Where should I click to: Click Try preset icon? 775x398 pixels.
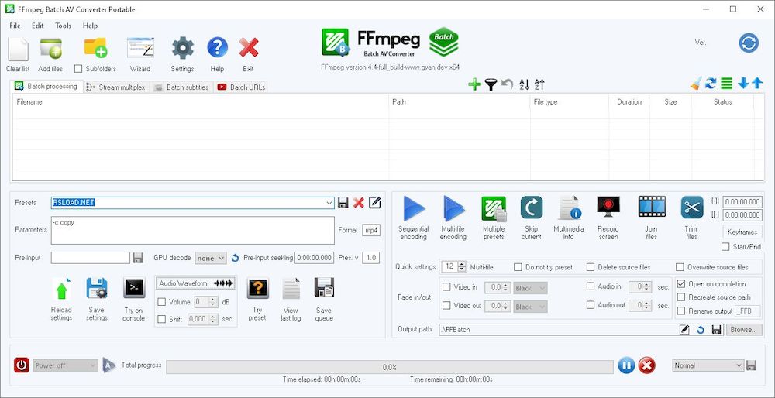(x=258, y=288)
